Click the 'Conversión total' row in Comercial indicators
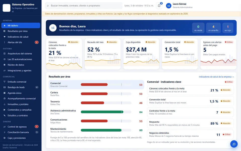241x151 pixels. click(190, 101)
